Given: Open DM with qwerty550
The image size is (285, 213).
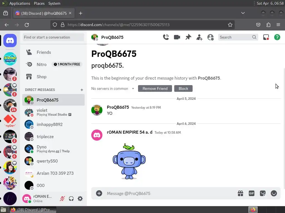Looking at the screenshot, I should click(x=53, y=161).
